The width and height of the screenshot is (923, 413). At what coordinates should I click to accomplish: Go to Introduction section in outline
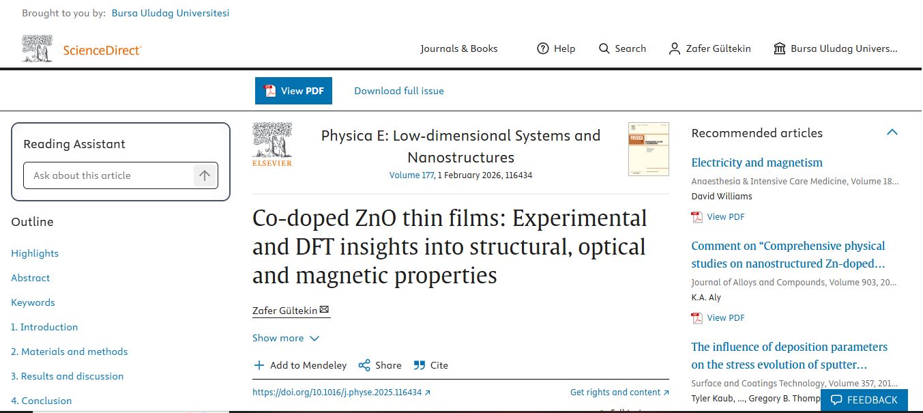coord(44,327)
